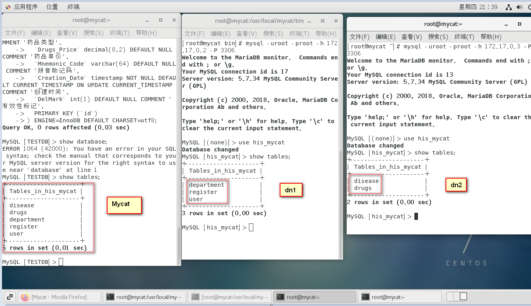Viewport: 531px width, 306px height.
Task: Open 帮助(H) menu in the mycat/bin terminal
Action: [326, 34]
